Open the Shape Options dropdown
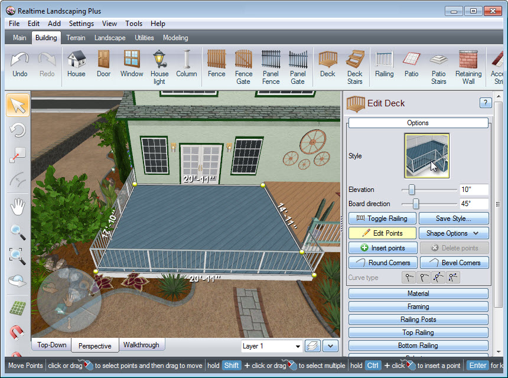The width and height of the screenshot is (508, 378). point(454,233)
